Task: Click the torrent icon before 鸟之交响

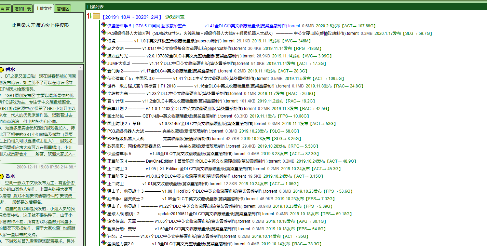Action: click(x=104, y=48)
